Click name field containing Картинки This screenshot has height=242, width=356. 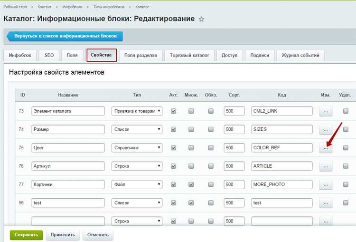[68, 184]
